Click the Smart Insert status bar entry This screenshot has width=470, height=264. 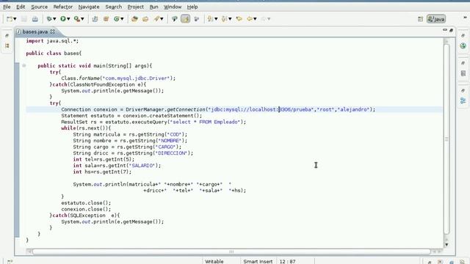tap(258, 261)
